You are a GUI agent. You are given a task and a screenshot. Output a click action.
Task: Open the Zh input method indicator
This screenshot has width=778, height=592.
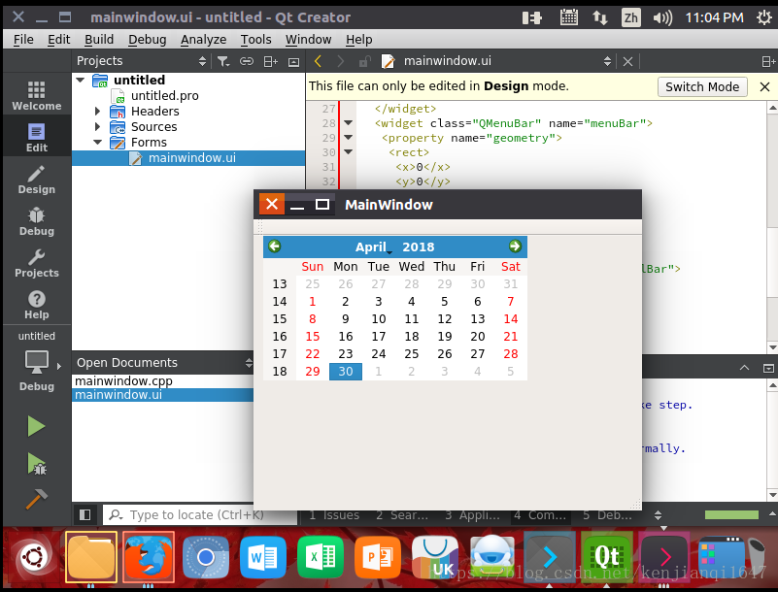630,17
